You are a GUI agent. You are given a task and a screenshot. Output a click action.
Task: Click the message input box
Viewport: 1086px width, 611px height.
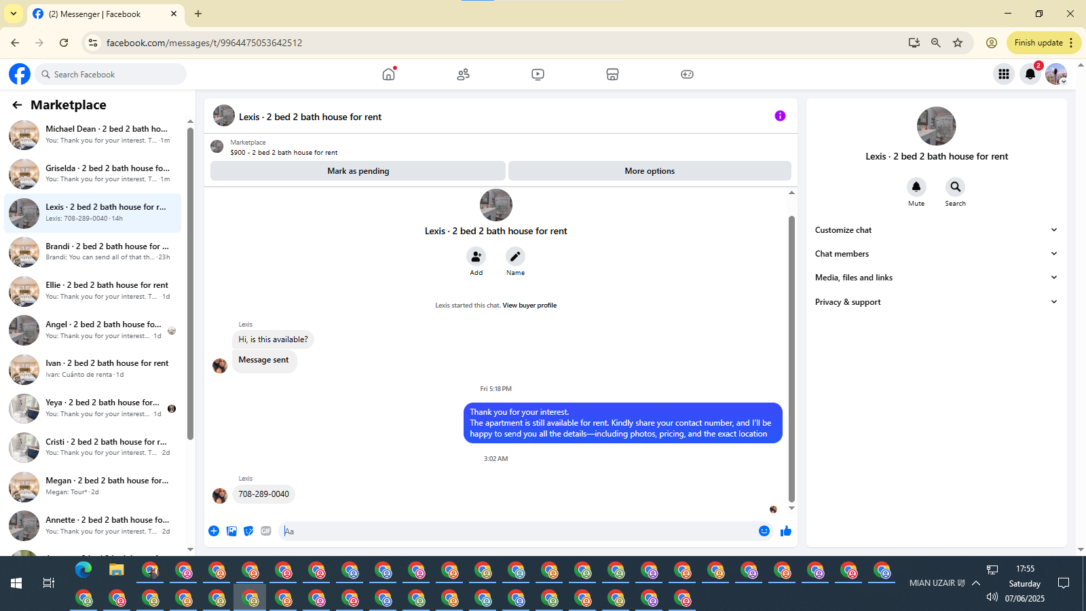[517, 531]
